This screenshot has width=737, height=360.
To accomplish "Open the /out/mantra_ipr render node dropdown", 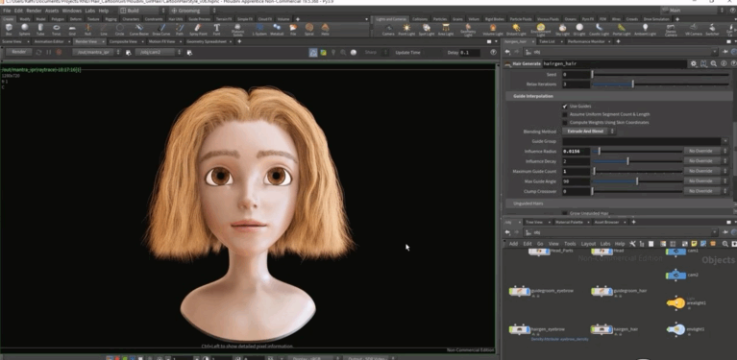I will 96,52.
